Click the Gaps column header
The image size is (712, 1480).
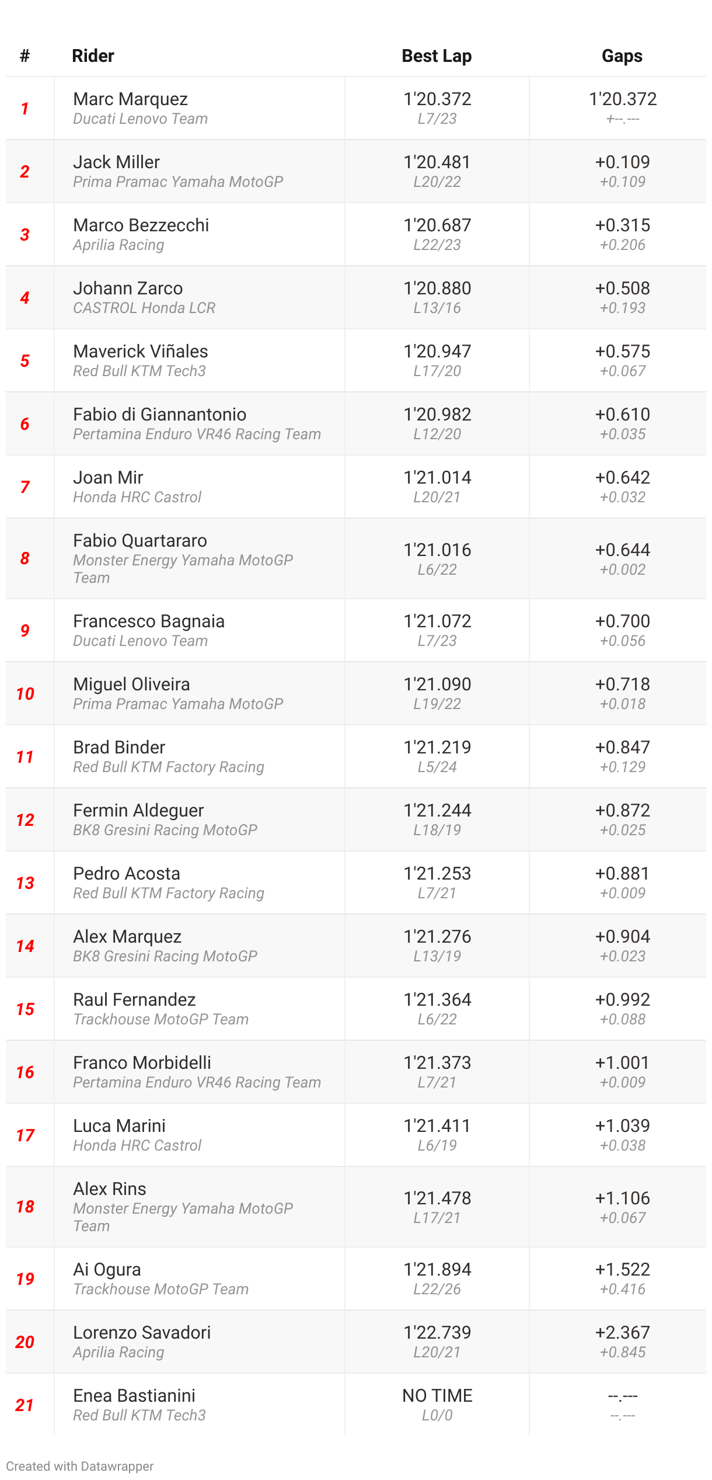point(622,56)
